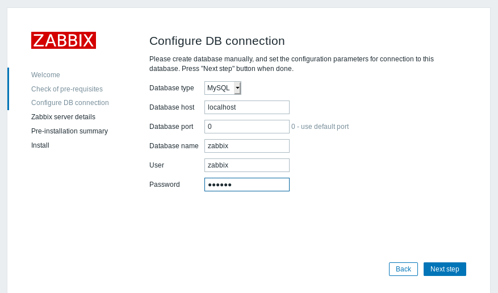Screen dimensions: 498x293
Task: Go to the Welcome step
Action: (x=45, y=75)
